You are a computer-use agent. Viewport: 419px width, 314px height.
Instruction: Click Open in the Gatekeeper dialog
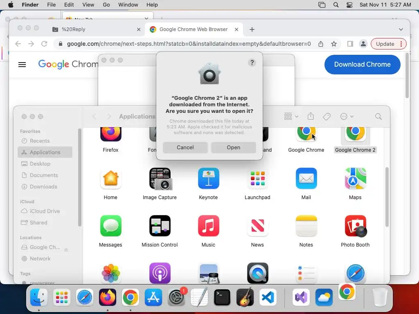pyautogui.click(x=234, y=147)
